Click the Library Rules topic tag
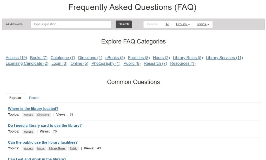The width and height of the screenshot is (266, 160). click(x=57, y=148)
